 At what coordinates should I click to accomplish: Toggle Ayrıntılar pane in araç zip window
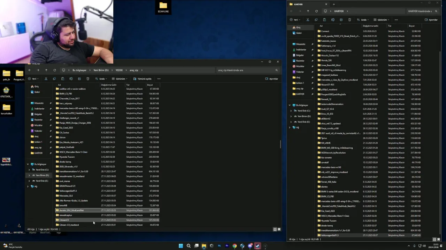tap(272, 79)
